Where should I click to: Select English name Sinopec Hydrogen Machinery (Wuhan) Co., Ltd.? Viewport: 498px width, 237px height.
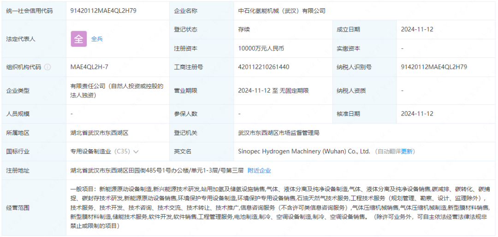pyautogui.click(x=304, y=152)
